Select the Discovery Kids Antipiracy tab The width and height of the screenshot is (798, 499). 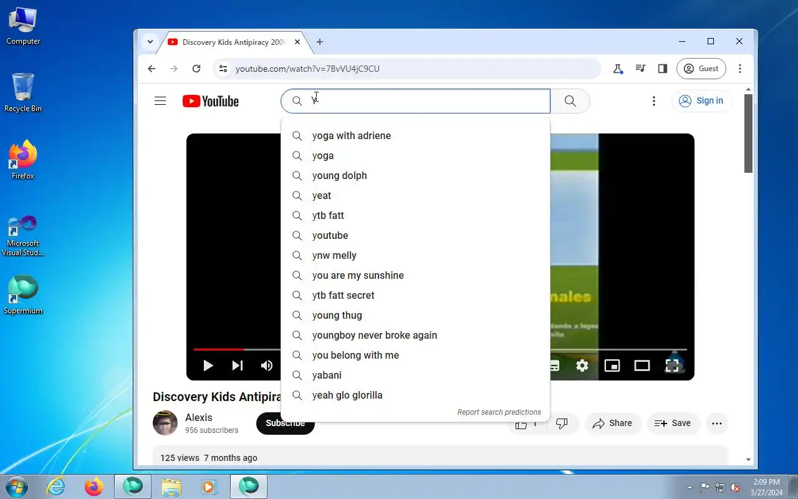tap(234, 42)
